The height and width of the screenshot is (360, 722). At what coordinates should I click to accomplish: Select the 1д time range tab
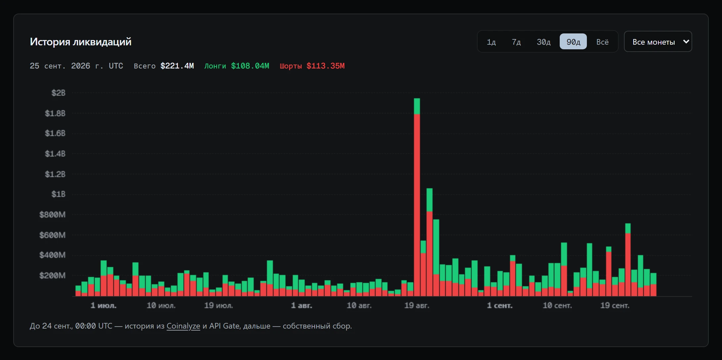[x=491, y=42]
